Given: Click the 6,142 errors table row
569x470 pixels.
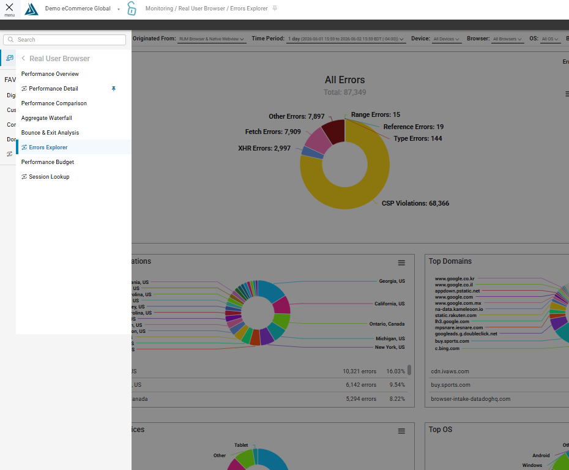Looking at the screenshot, I should tap(270, 385).
